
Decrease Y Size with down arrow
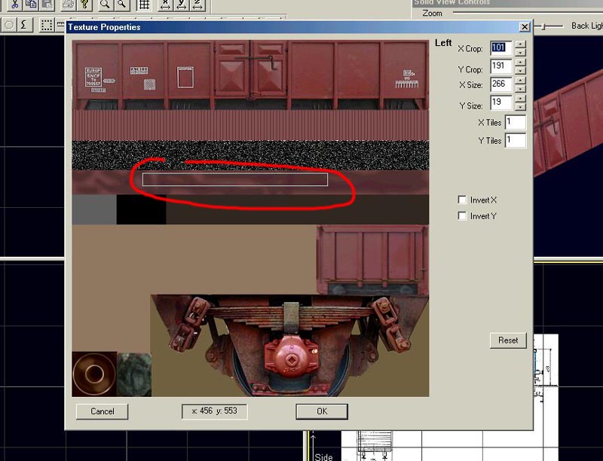520,108
